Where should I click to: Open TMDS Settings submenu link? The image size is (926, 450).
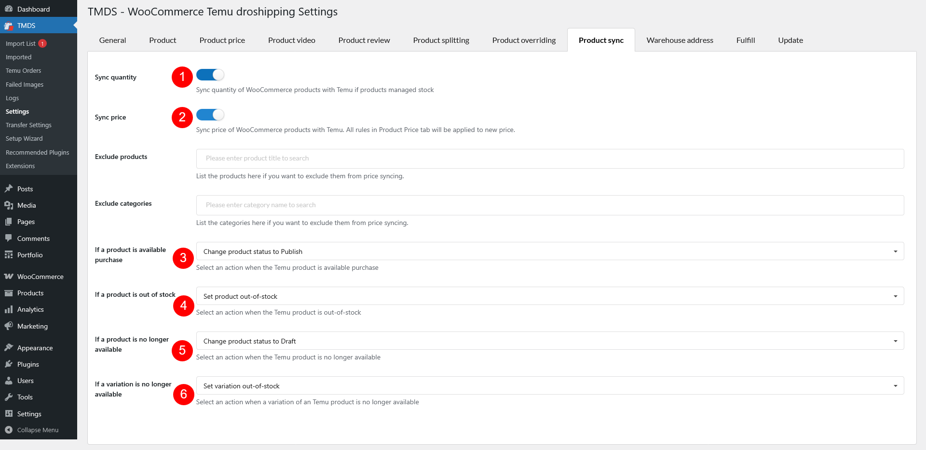[x=17, y=111]
